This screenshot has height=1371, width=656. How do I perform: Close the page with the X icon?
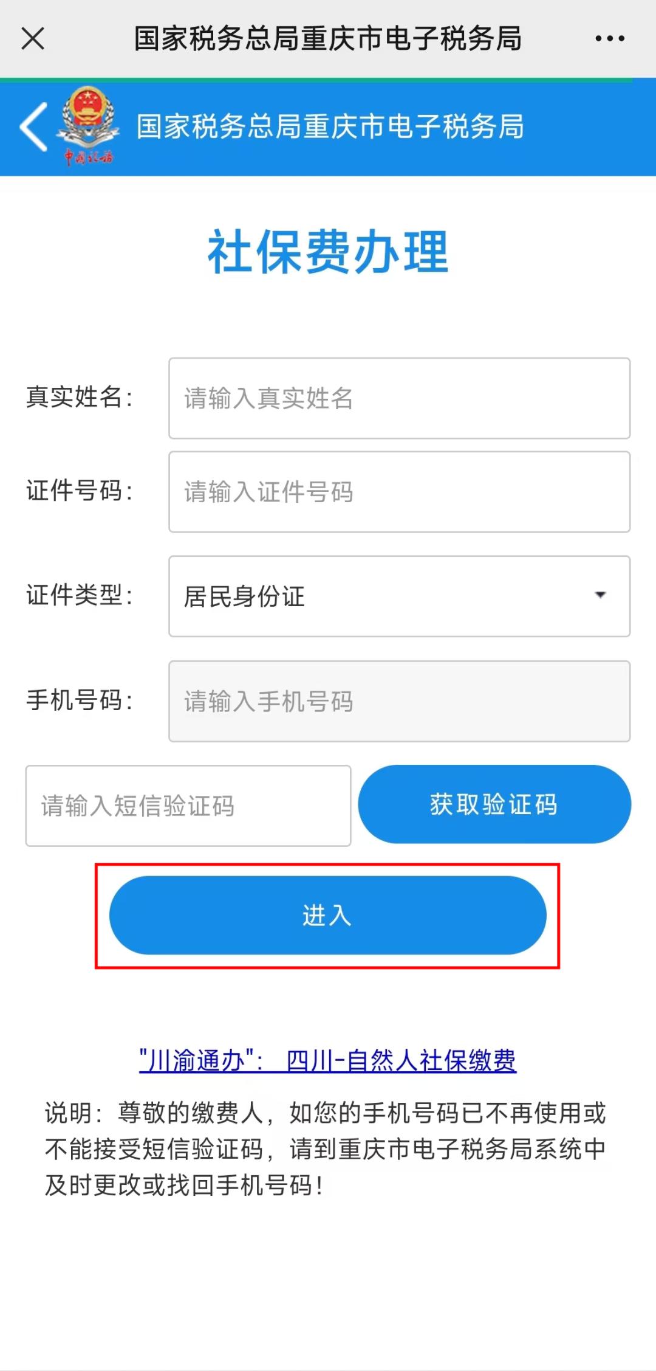point(33,38)
